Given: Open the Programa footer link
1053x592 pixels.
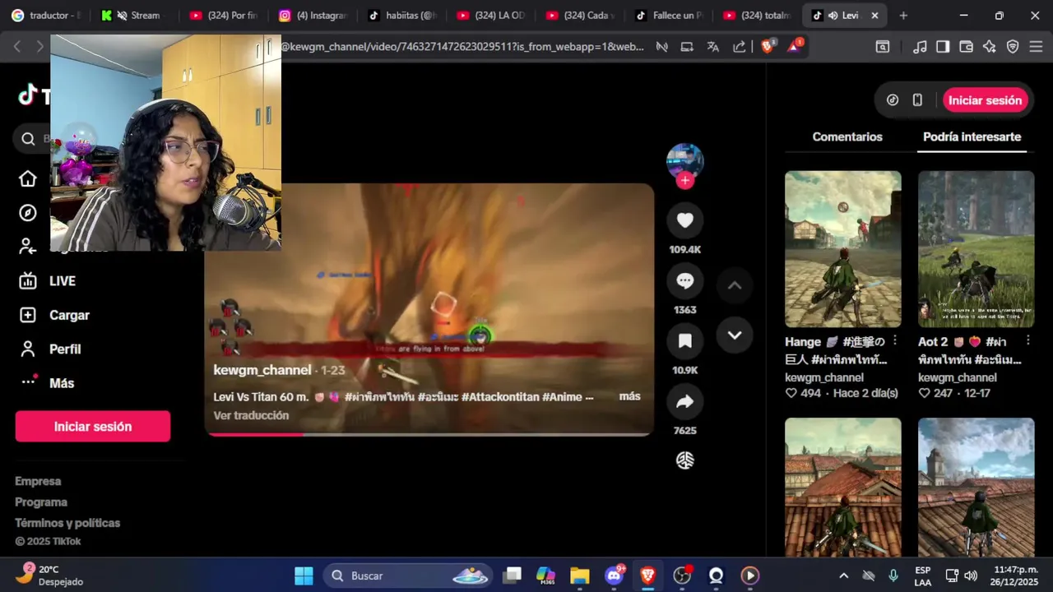Looking at the screenshot, I should 41,502.
